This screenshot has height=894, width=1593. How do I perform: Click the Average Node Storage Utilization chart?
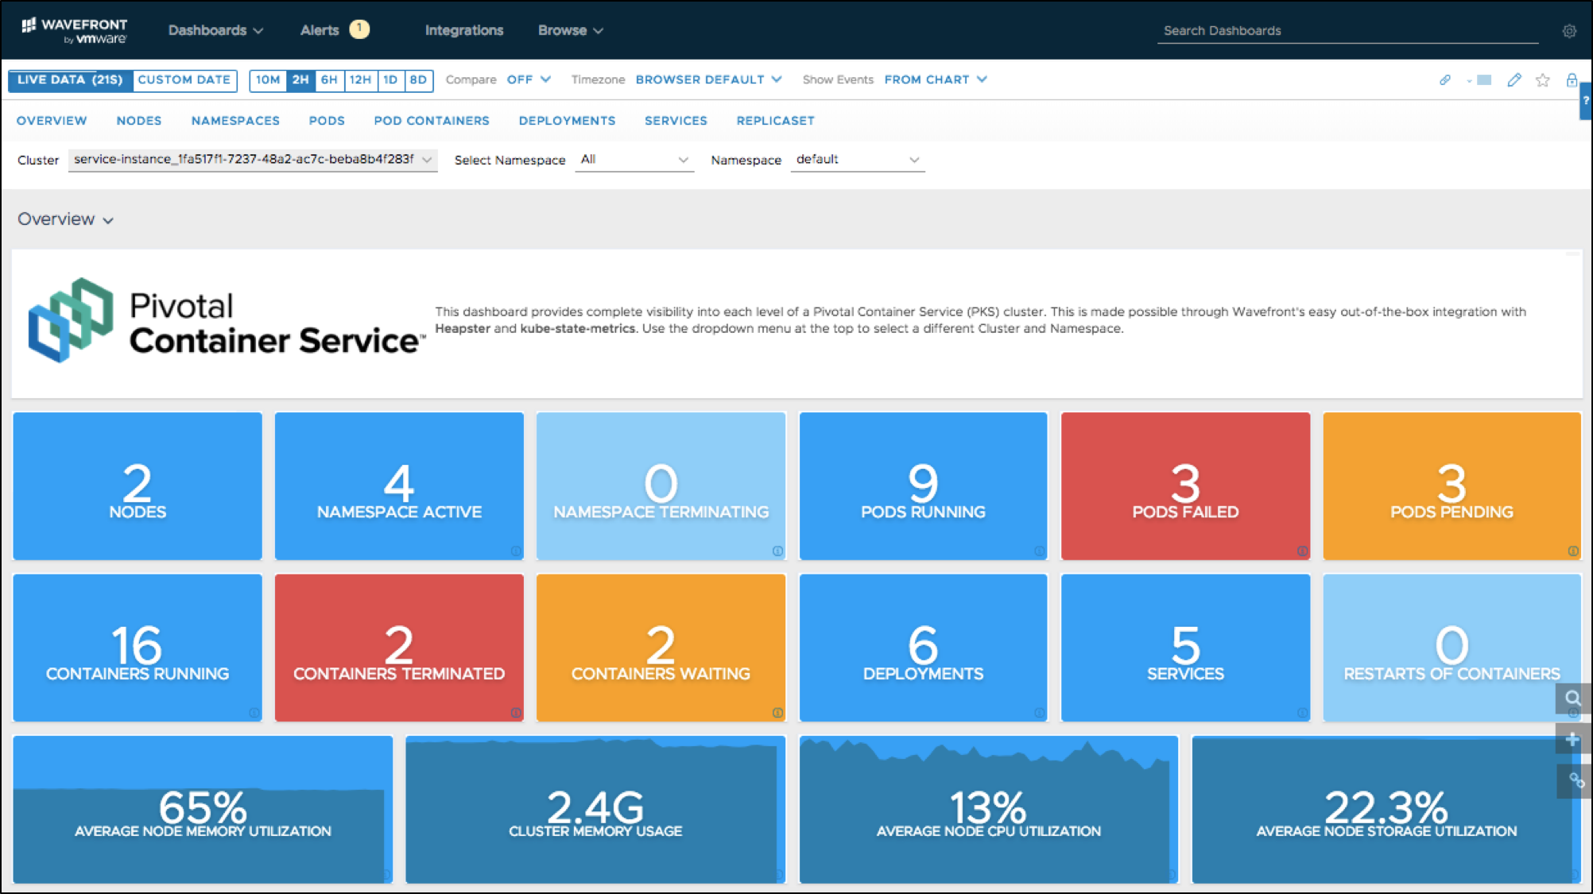click(x=1386, y=809)
